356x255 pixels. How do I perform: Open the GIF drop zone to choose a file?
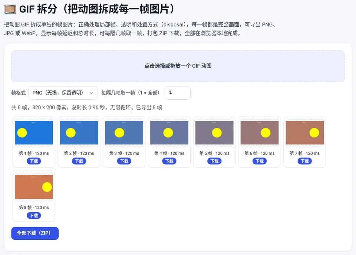[x=178, y=66]
